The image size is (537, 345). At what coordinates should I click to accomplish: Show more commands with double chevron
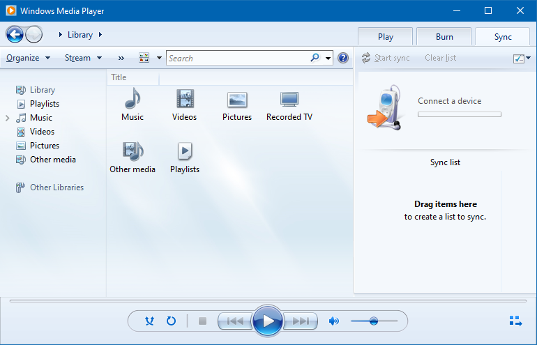coord(121,58)
